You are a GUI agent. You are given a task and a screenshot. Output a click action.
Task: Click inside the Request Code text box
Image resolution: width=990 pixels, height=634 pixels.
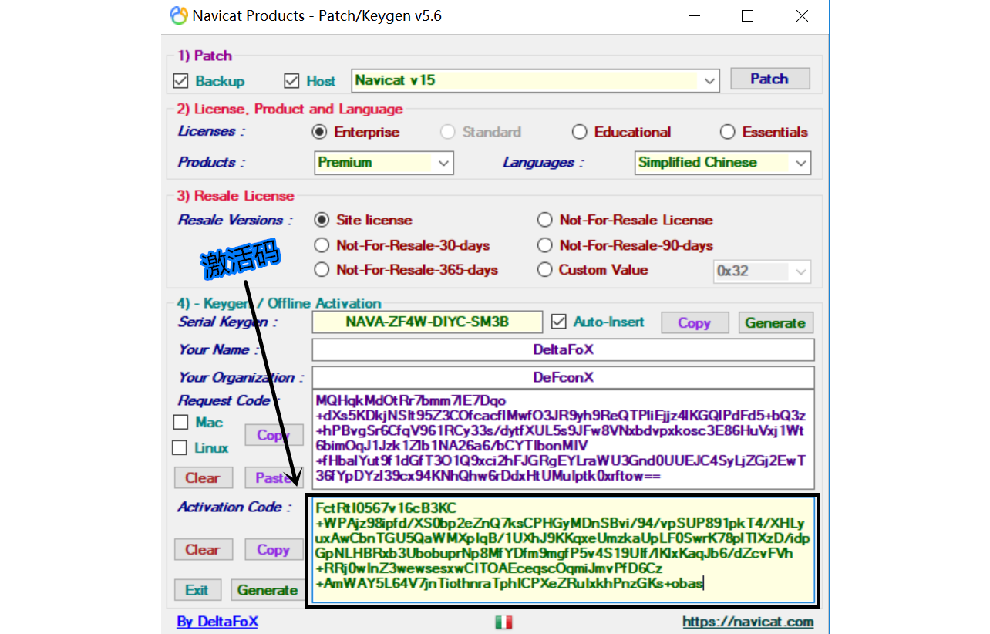(564, 440)
